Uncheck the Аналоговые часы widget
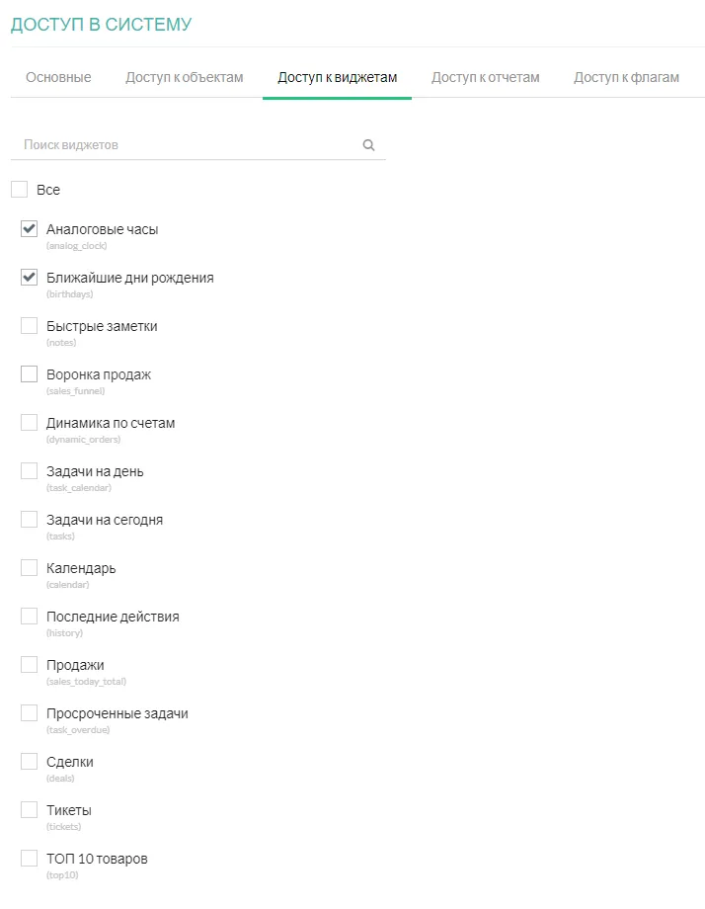Viewport: 705px width, 909px height. click(x=30, y=229)
